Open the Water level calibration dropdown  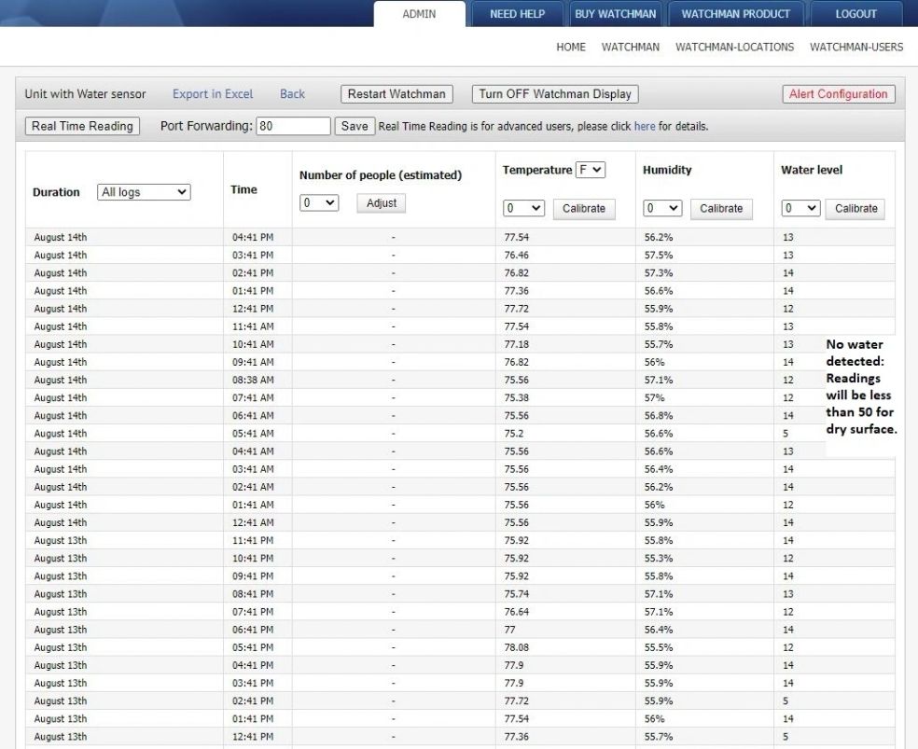(x=800, y=208)
